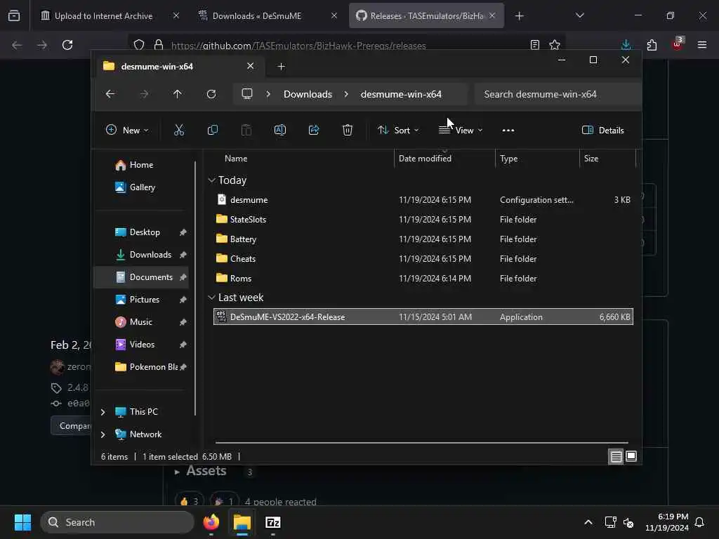Select the DeSmuME-VS2022-x64-Release application

pos(423,317)
